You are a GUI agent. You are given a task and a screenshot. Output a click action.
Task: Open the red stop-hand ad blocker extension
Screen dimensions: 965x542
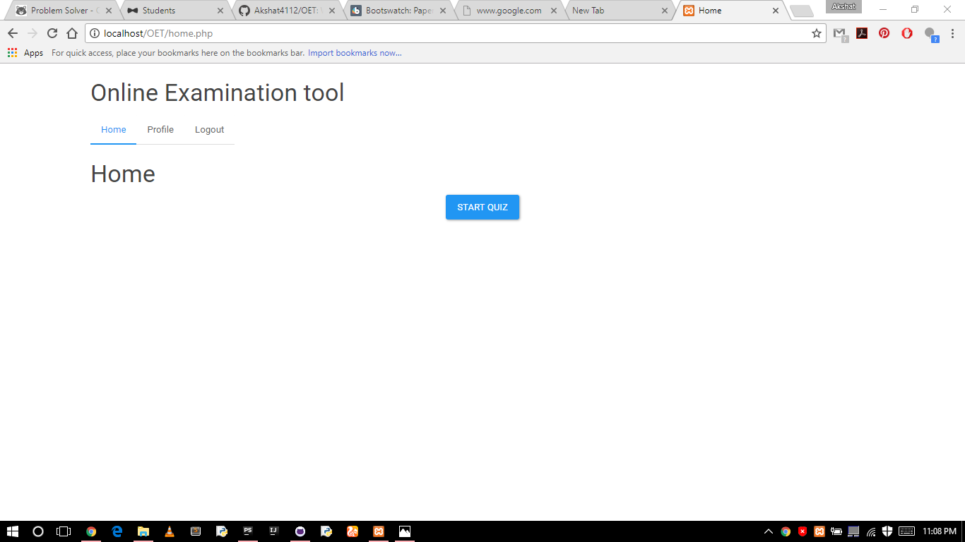point(907,33)
